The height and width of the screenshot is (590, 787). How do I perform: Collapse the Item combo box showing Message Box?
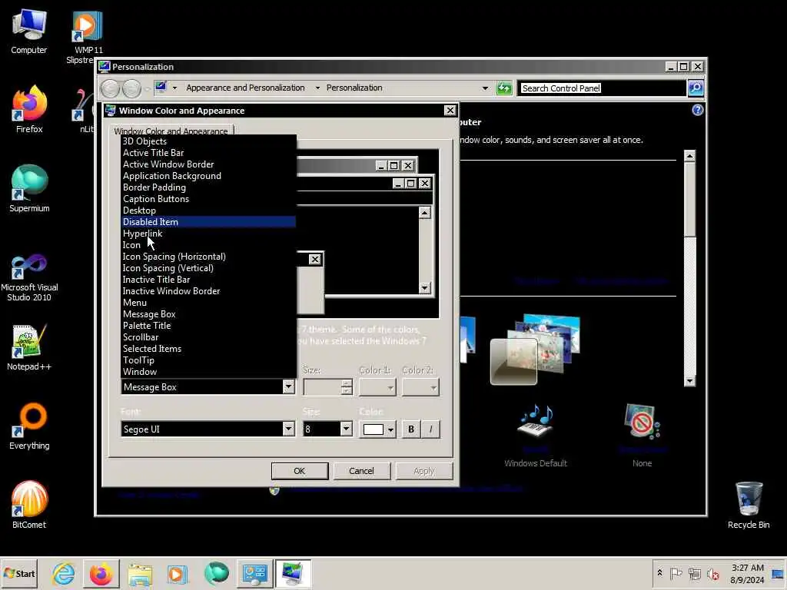[x=288, y=387]
